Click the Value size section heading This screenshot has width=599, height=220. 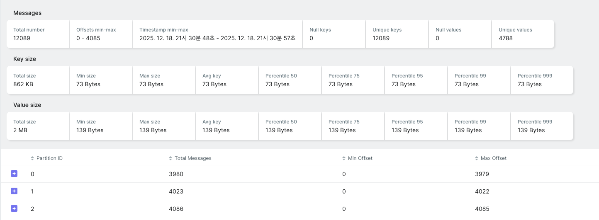point(27,105)
